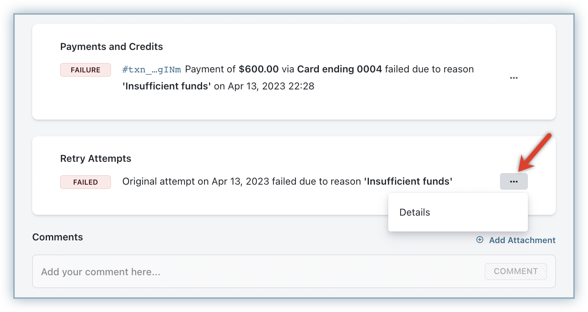Screen dimensions: 588x312
Task: Click the 'Card ending 0004' text
Action: tap(339, 69)
